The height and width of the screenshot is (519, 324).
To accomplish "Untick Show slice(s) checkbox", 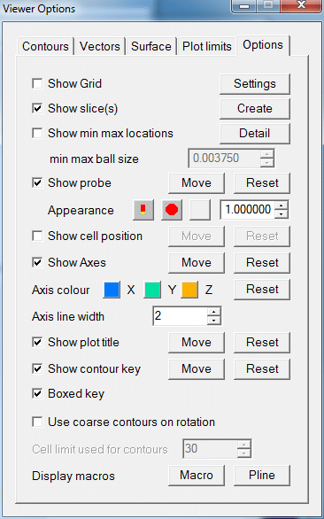I will [x=37, y=108].
